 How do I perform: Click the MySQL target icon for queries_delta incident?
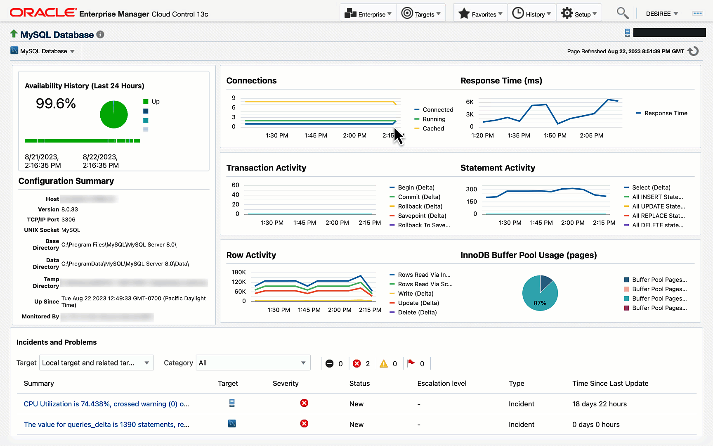tap(232, 424)
